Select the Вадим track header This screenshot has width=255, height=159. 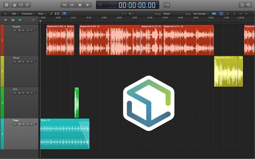point(21,40)
